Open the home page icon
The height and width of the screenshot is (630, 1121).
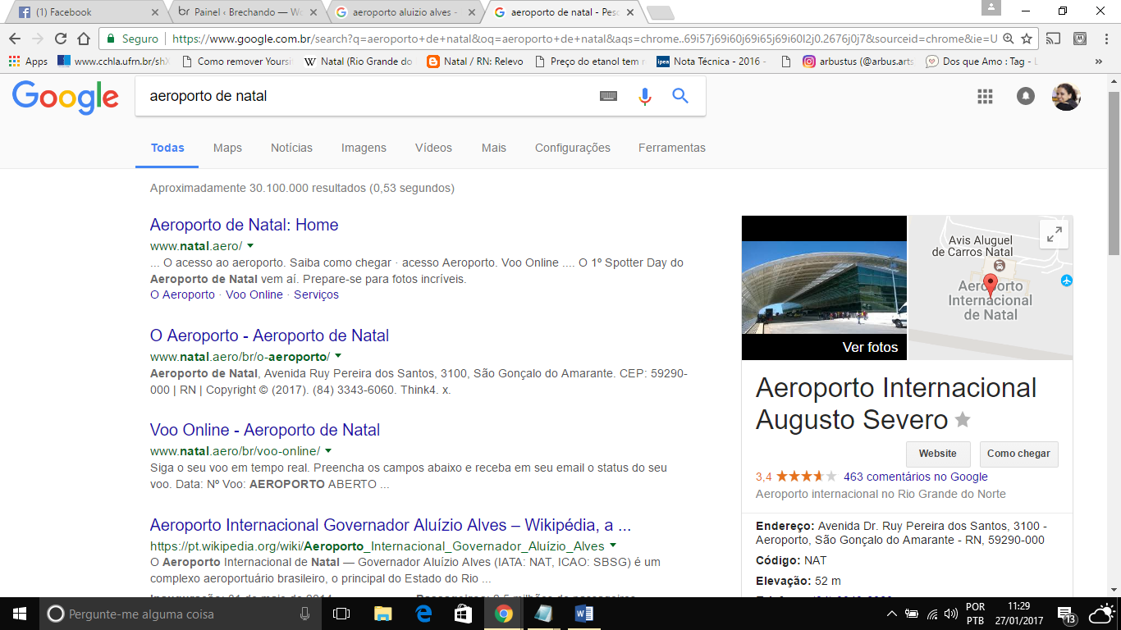(83, 39)
